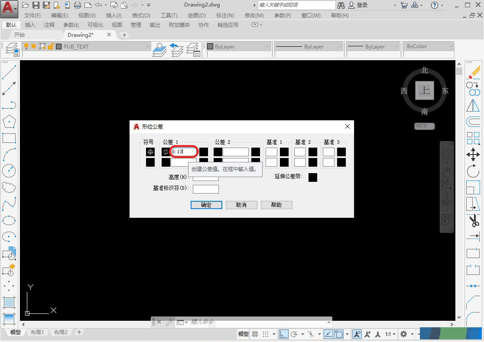This screenshot has height=342, width=484.
Task: Open the Layer Properties manager
Action: click(x=12, y=49)
